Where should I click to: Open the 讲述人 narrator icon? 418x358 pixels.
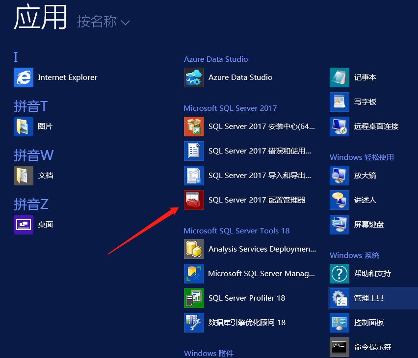pos(340,200)
